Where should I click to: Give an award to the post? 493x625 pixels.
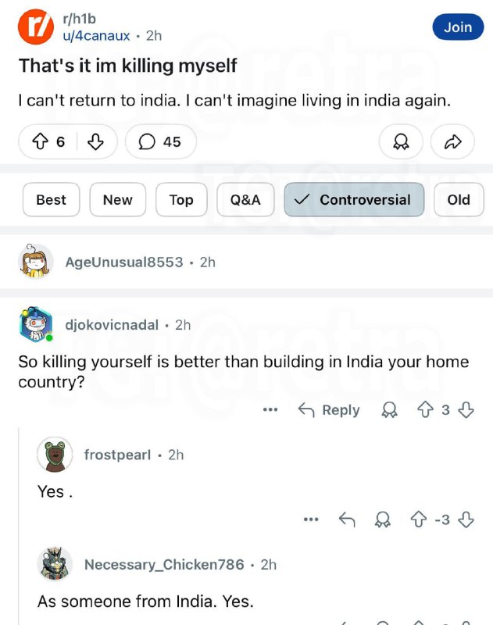[x=401, y=141]
